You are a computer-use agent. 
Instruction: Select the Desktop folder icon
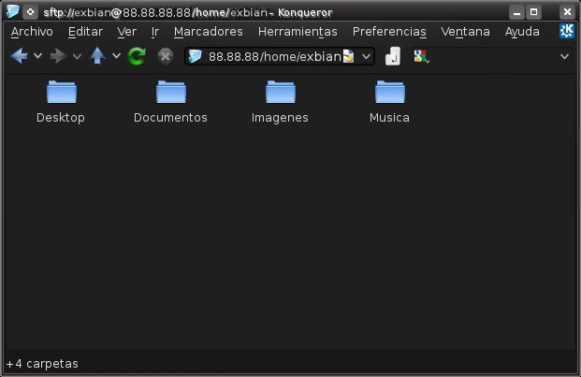pos(62,92)
